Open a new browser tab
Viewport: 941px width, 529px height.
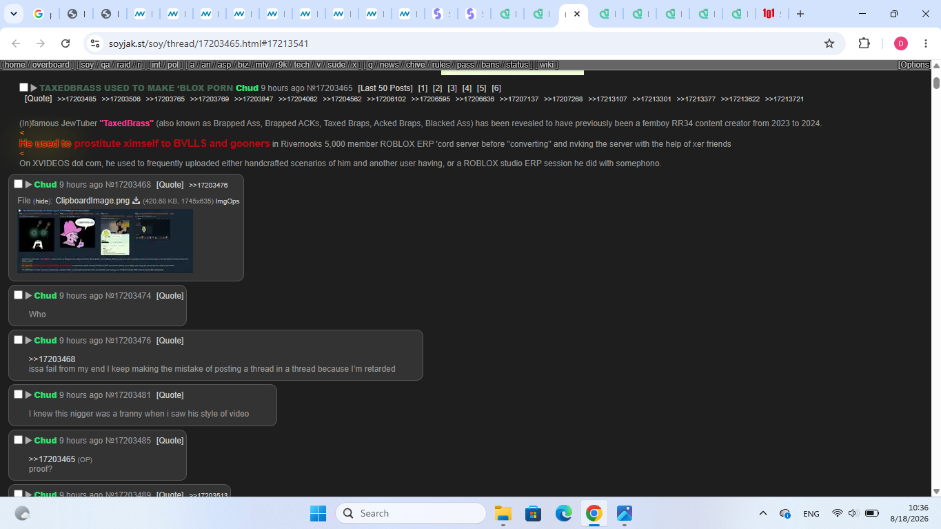point(800,14)
